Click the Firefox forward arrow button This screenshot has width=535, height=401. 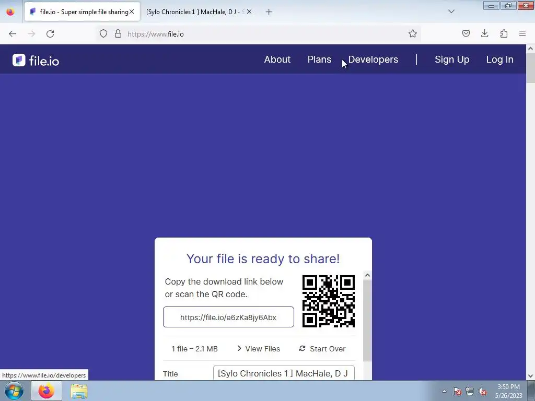click(31, 34)
